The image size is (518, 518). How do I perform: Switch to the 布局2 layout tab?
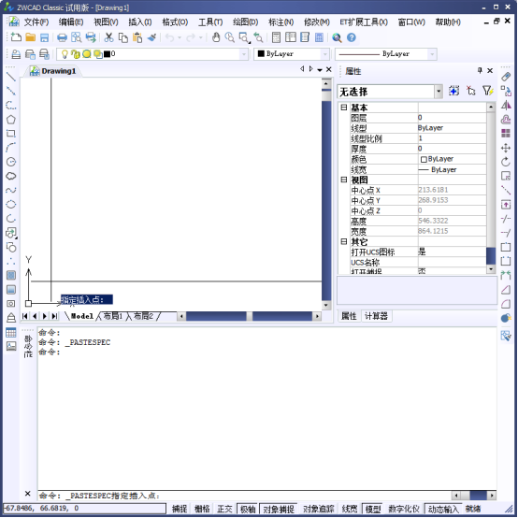[143, 316]
